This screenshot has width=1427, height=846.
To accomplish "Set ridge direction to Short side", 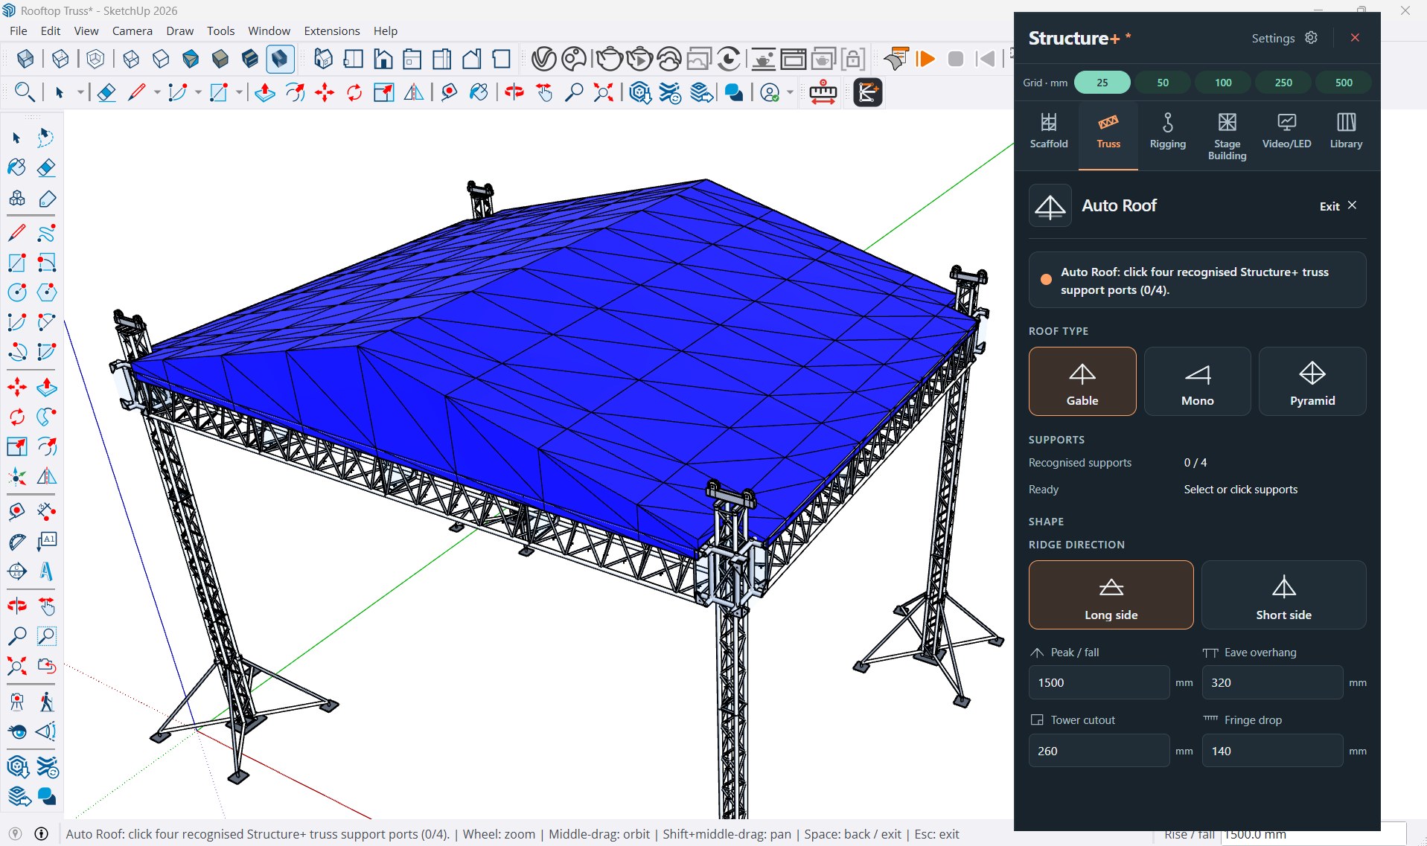I will (1283, 595).
